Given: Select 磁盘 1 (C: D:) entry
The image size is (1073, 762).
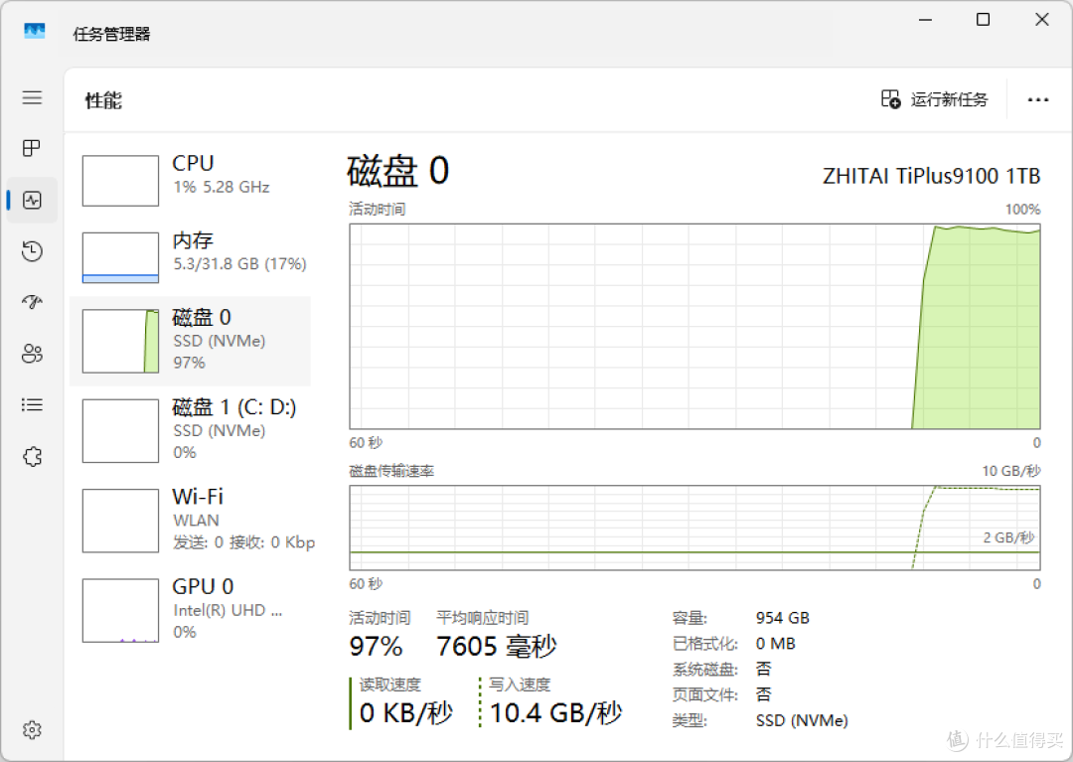Looking at the screenshot, I should coord(190,431).
